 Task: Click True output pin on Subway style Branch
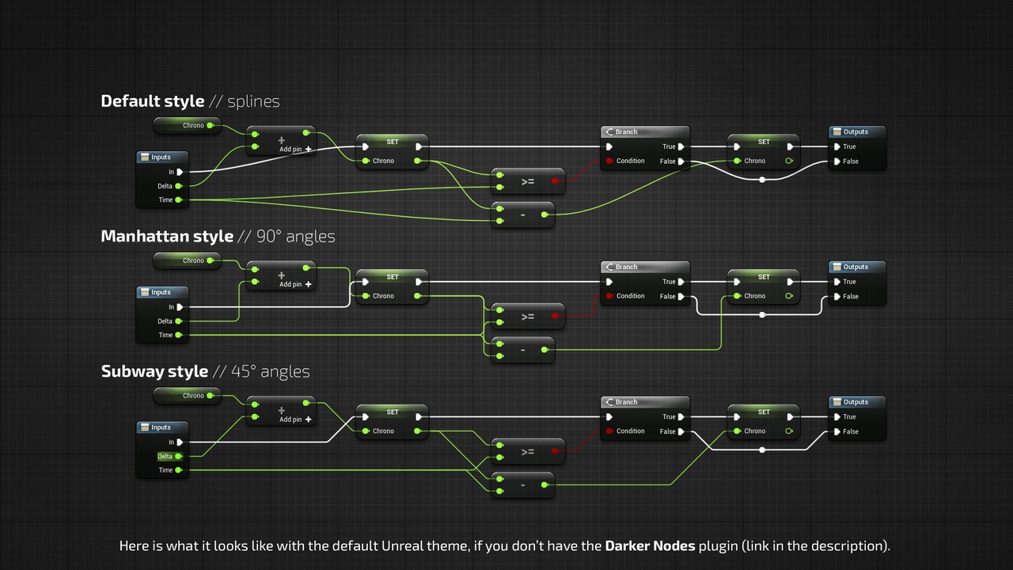681,416
